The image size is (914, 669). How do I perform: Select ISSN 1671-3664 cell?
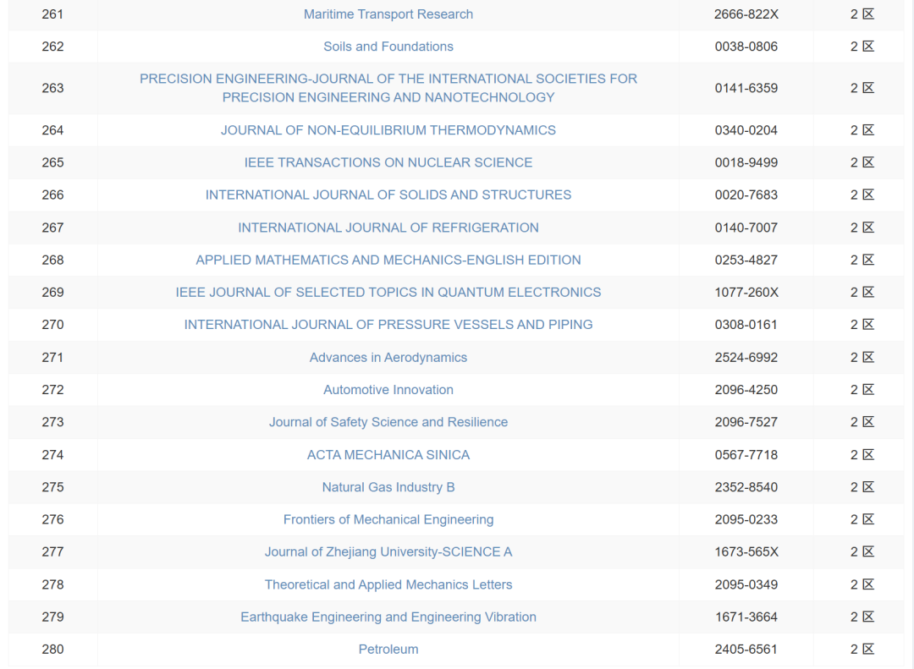[x=746, y=617]
